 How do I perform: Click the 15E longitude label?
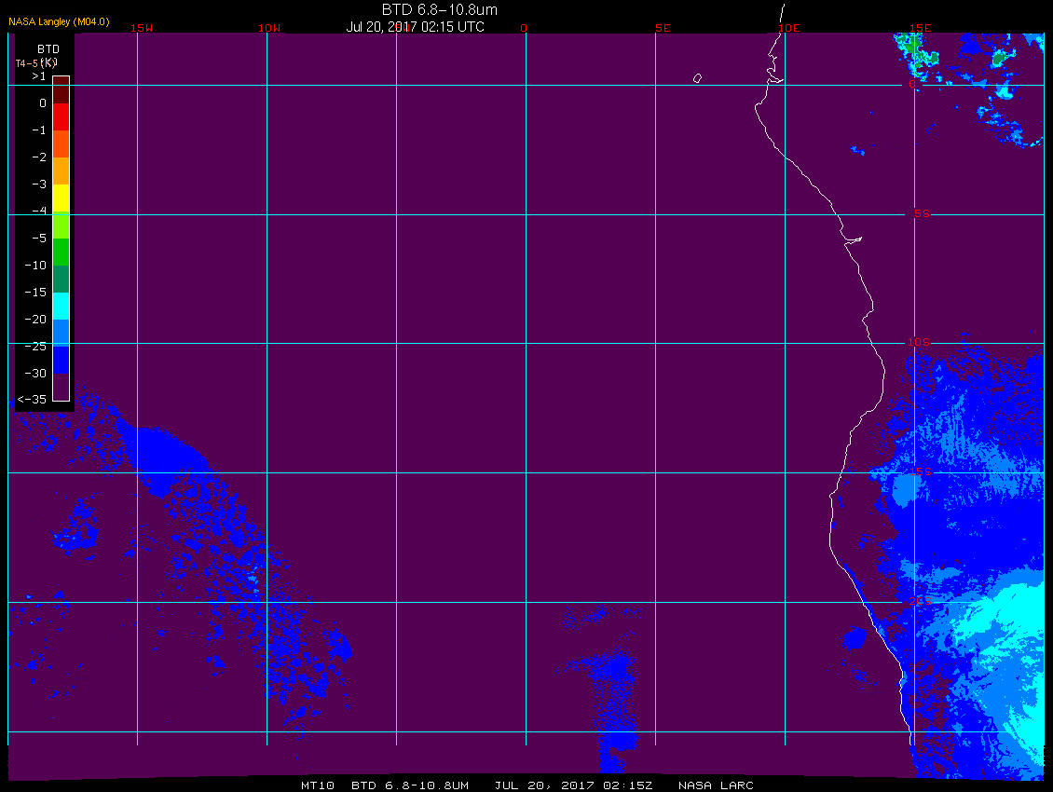pyautogui.click(x=920, y=28)
